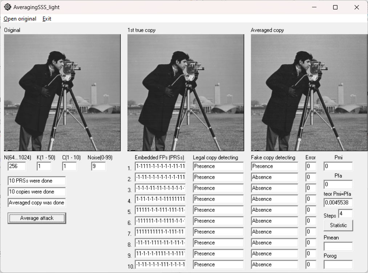368x273 pixels.
Task: Click Legal copy detecting field in row 5
Action: tap(218, 210)
